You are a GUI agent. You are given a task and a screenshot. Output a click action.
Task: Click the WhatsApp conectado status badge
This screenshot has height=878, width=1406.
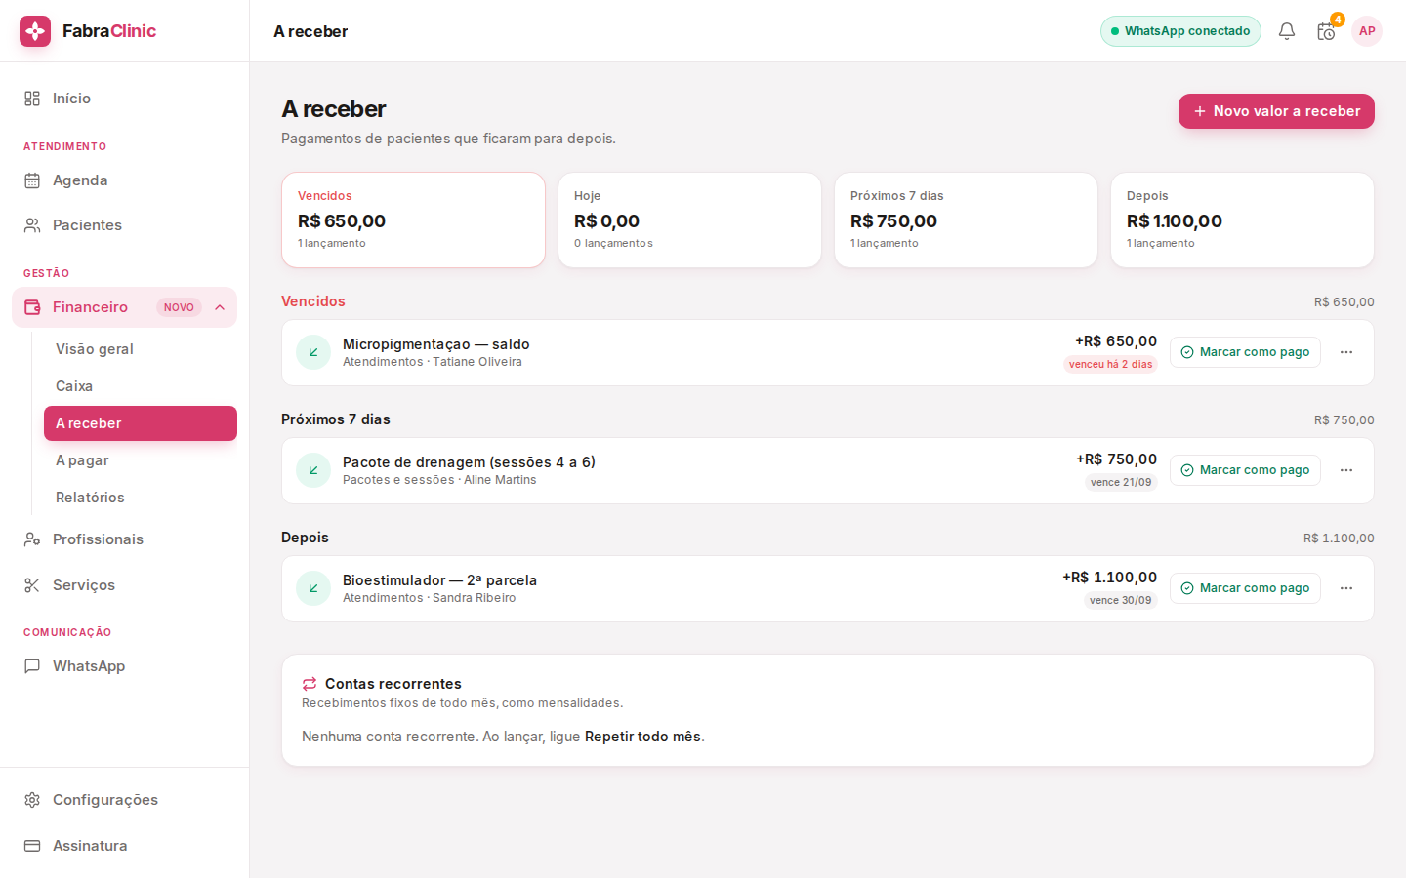click(1180, 31)
